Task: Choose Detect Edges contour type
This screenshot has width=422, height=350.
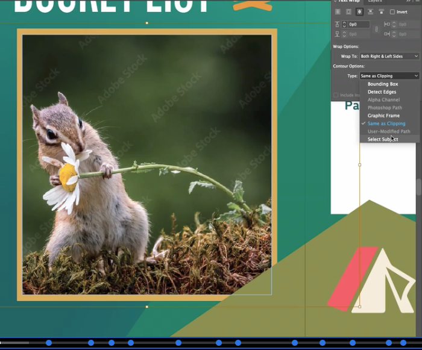Action: tap(389, 92)
